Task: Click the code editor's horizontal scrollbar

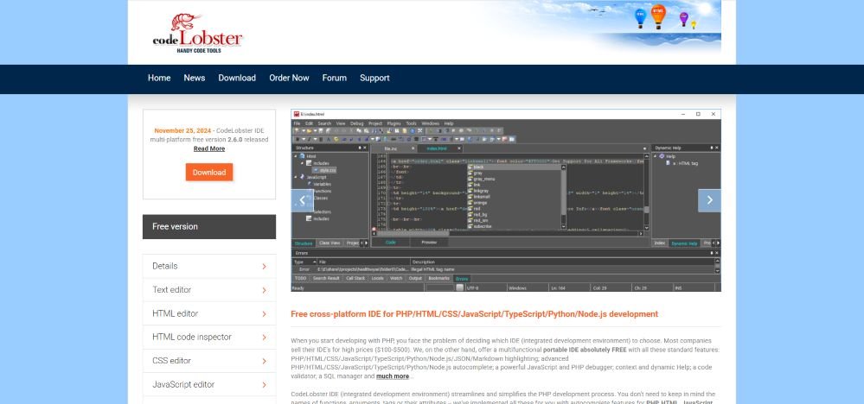Action: [508, 234]
